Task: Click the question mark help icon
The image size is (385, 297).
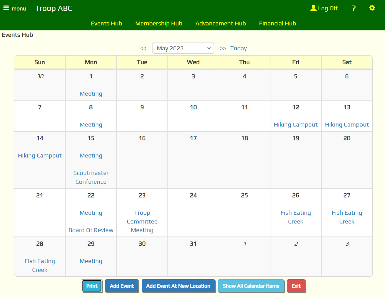Action: (353, 8)
